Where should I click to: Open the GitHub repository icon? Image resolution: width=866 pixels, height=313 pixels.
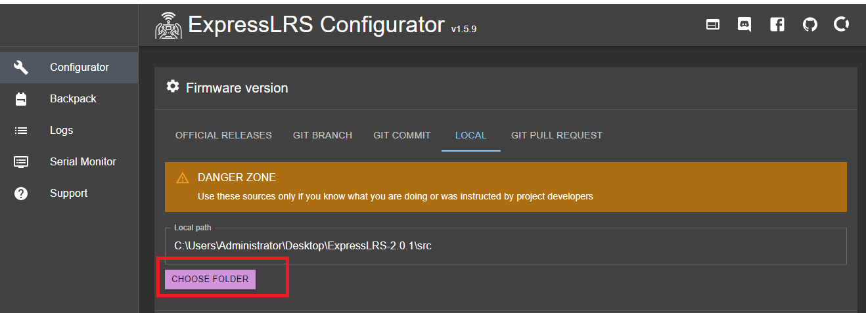point(810,25)
